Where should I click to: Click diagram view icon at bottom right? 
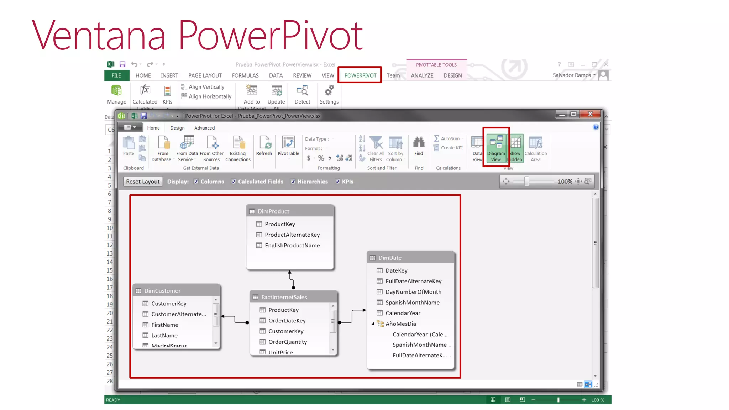click(x=588, y=384)
